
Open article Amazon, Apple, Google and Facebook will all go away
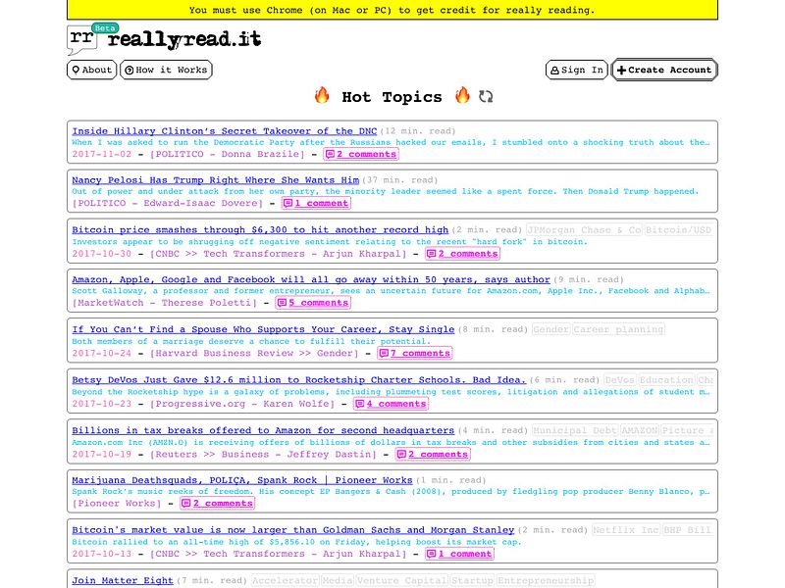pyautogui.click(x=311, y=279)
